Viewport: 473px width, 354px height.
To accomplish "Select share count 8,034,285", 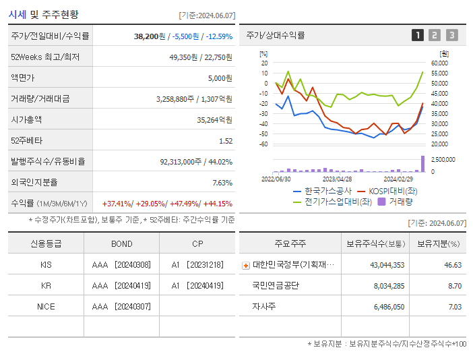I will click(x=389, y=286).
